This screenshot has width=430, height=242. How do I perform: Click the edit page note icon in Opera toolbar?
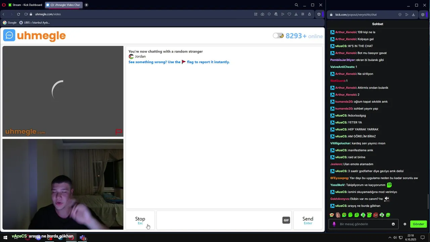[256, 14]
